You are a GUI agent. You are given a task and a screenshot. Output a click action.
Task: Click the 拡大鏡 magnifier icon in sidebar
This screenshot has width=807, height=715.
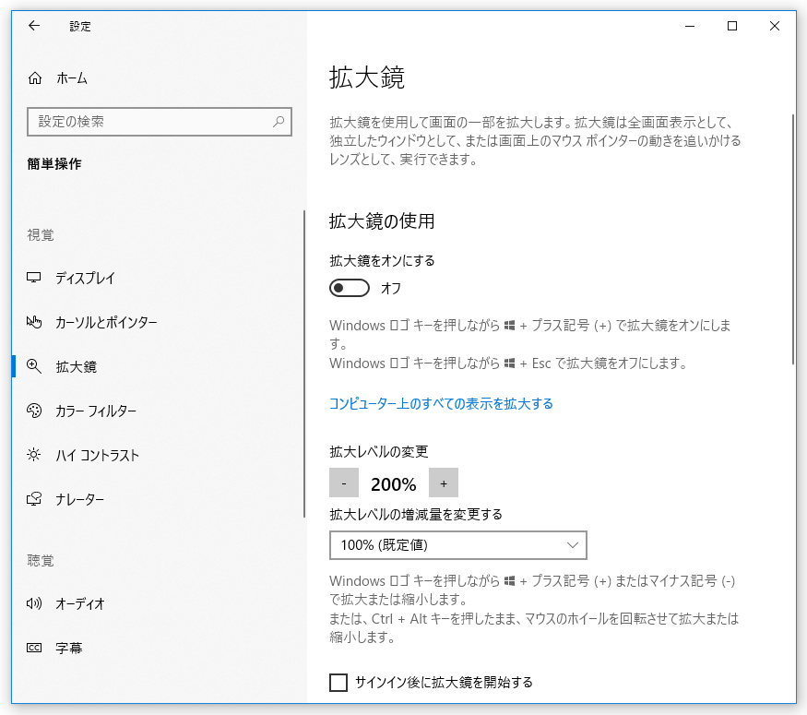[x=34, y=366]
